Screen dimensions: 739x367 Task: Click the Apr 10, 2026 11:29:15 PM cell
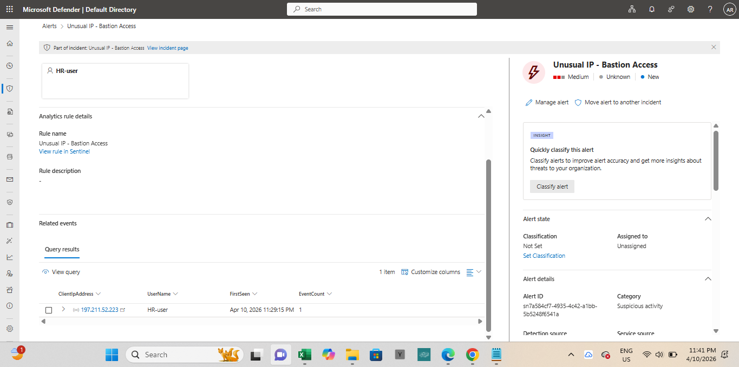(262, 310)
